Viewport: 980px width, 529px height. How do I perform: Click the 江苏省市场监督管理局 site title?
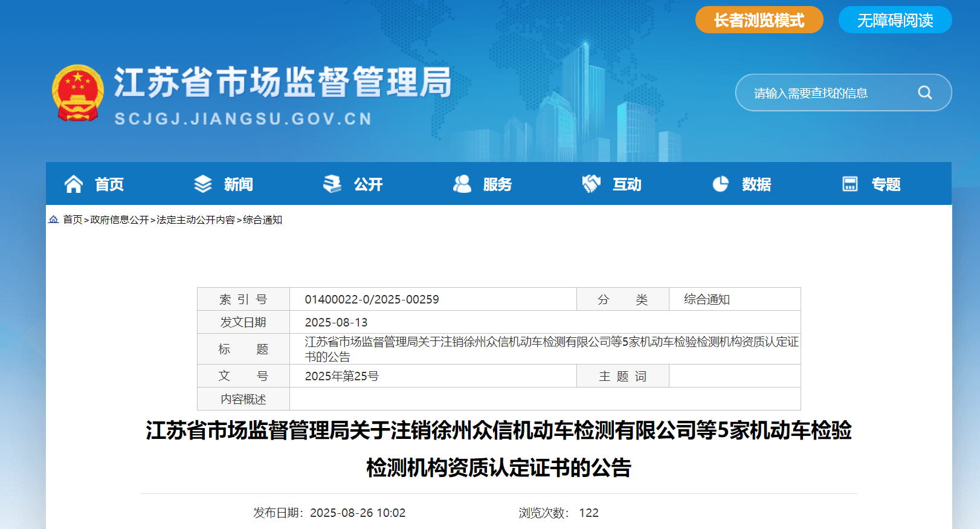pos(283,82)
